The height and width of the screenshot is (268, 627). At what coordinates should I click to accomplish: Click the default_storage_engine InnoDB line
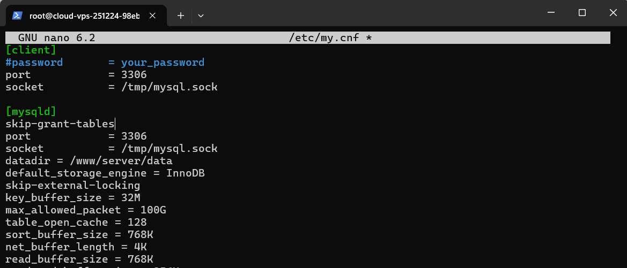[105, 173]
